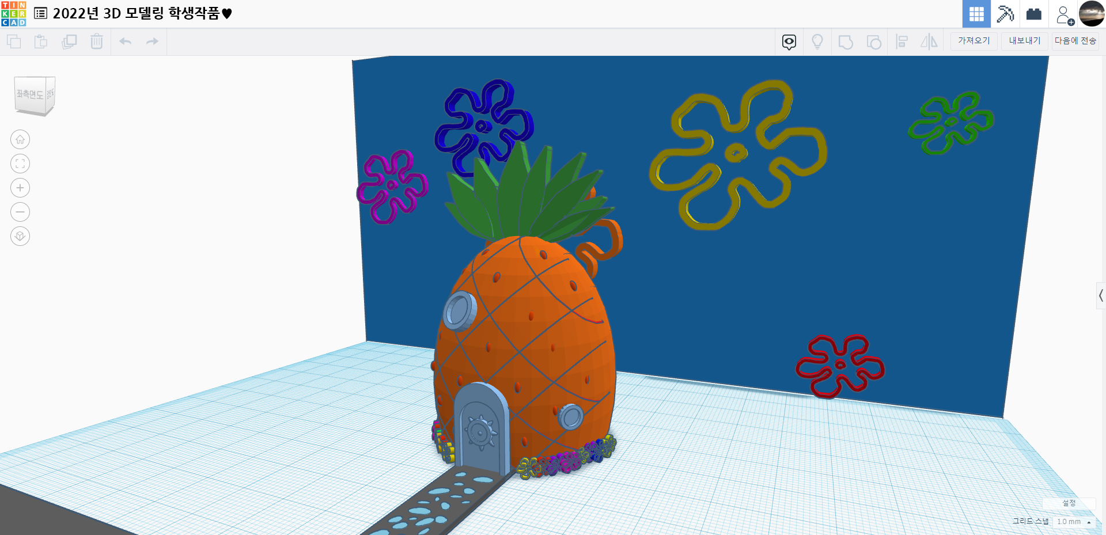
Task: Click the 가져오기 import button
Action: [x=974, y=41]
